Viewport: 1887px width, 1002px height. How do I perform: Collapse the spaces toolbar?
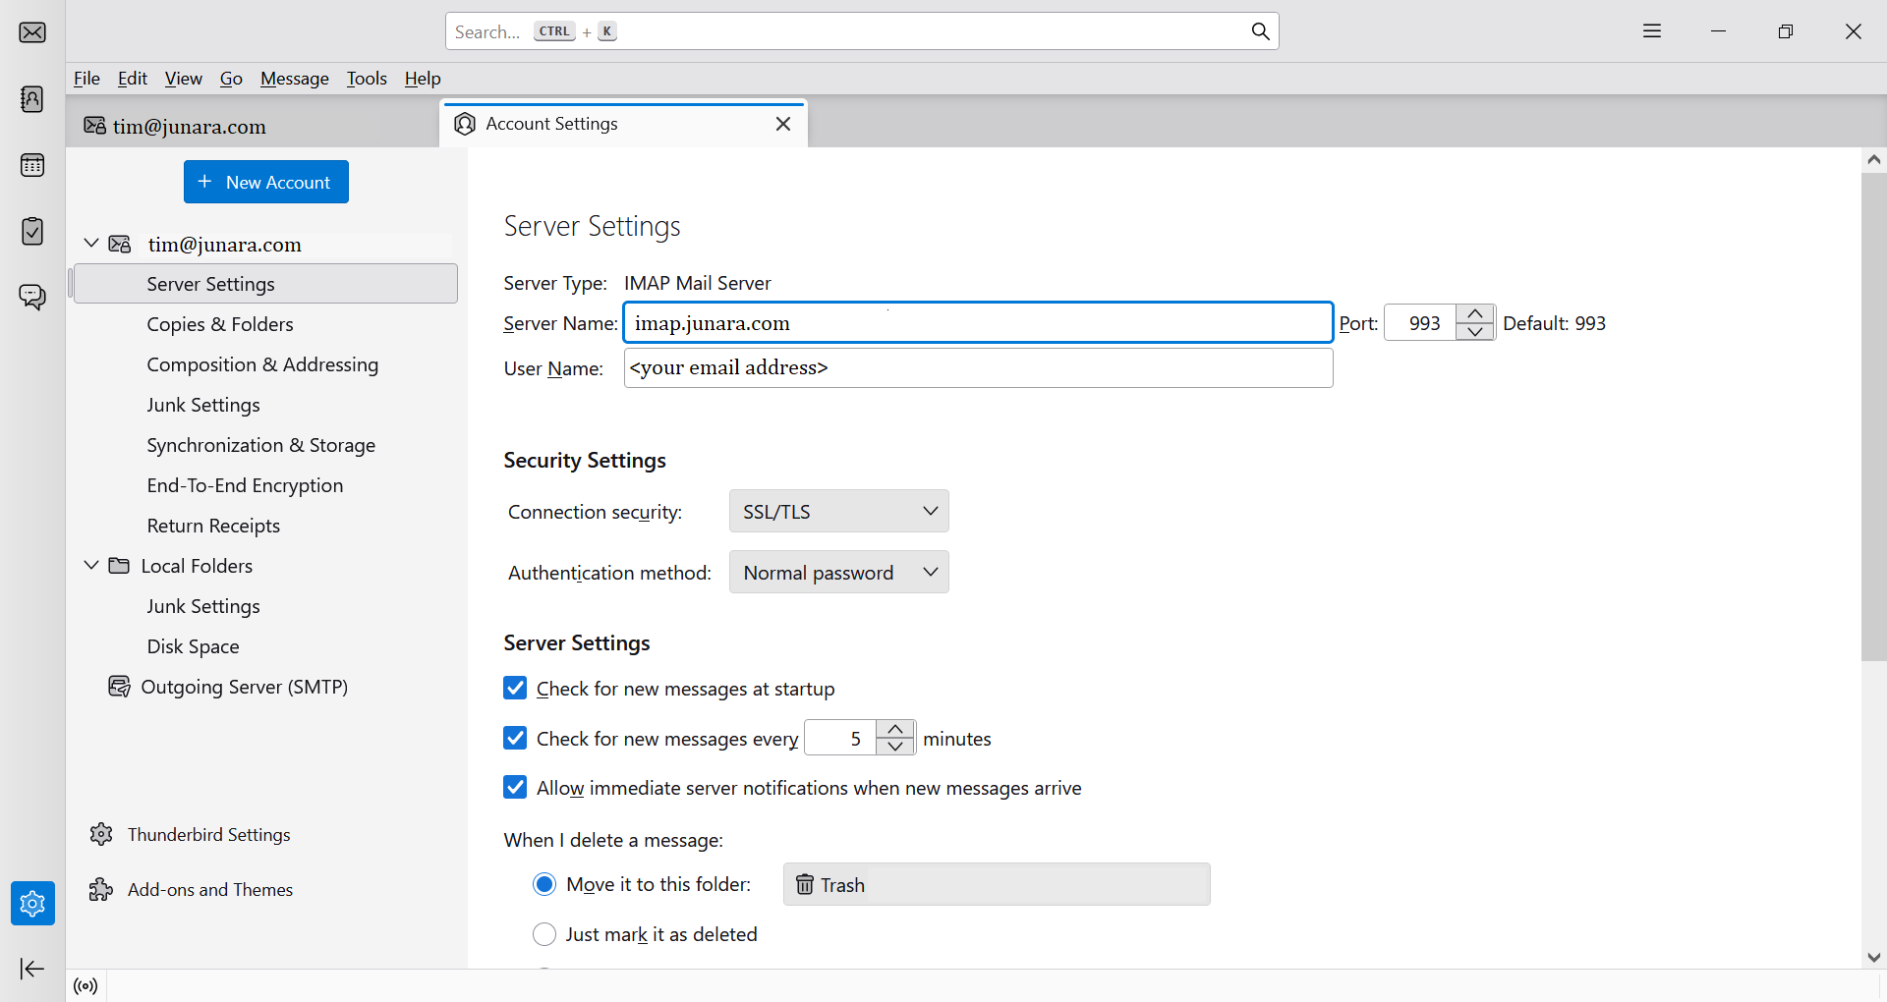(x=32, y=969)
